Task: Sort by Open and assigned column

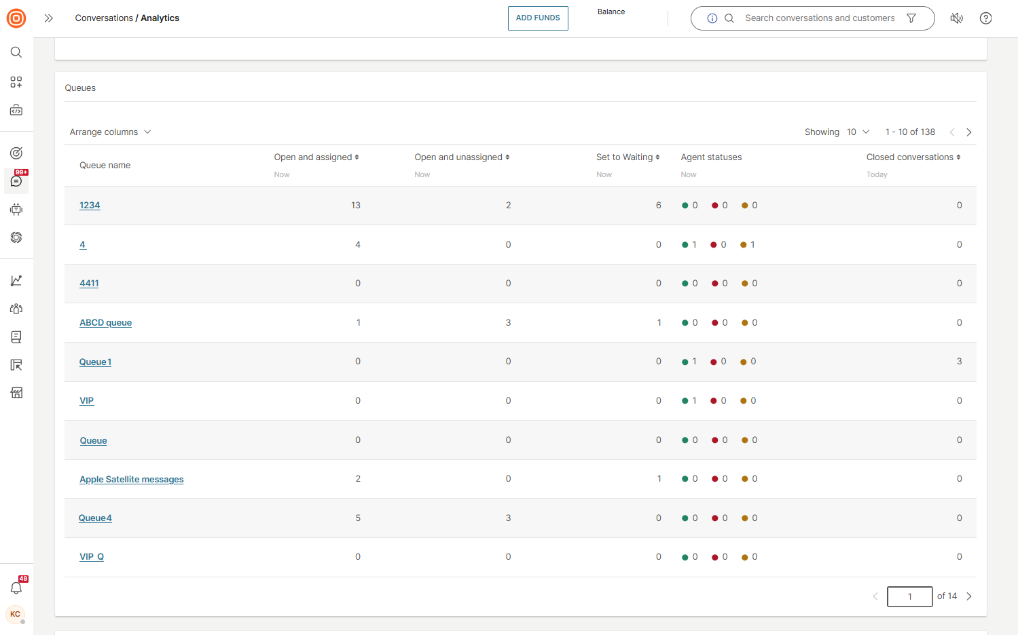Action: click(x=316, y=157)
